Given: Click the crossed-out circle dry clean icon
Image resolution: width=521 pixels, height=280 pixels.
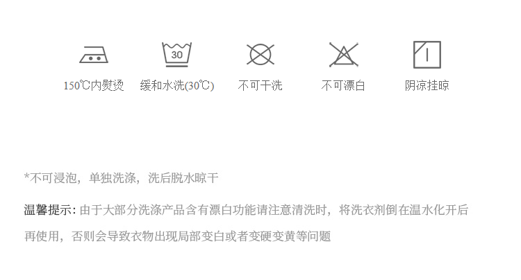Looking at the screenshot, I should point(260,54).
